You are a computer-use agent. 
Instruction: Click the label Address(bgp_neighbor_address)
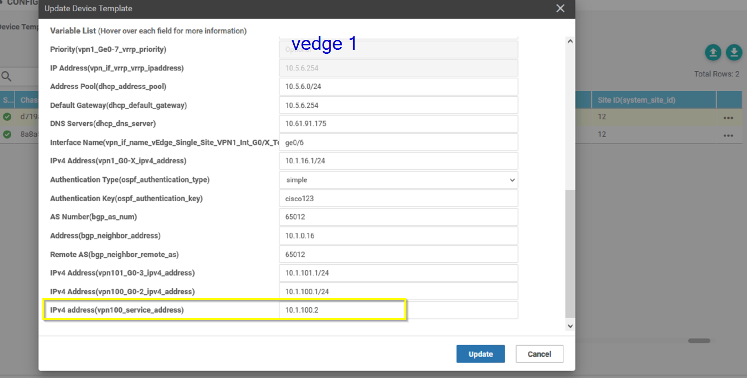click(x=105, y=236)
